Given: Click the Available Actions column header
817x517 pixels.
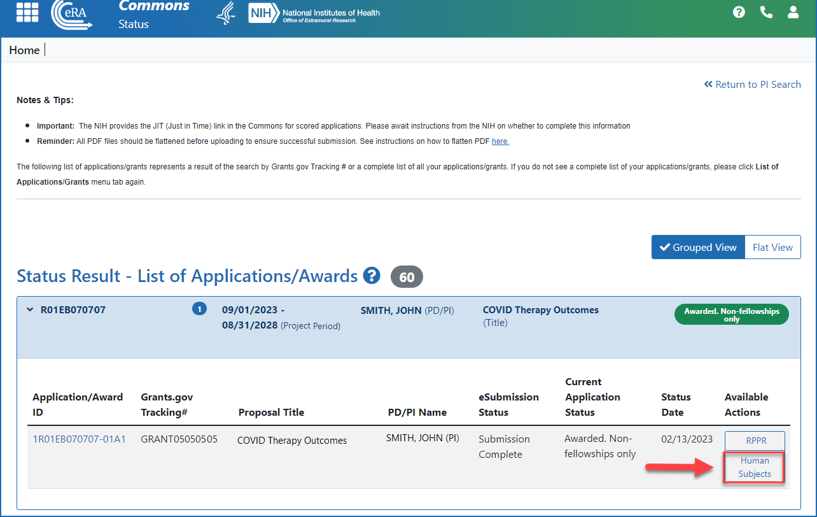Looking at the screenshot, I should tap(746, 404).
